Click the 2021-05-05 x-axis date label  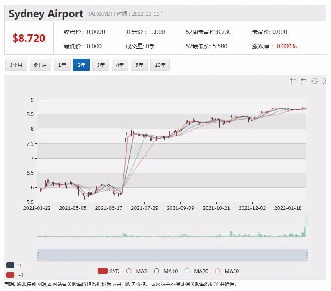73,208
